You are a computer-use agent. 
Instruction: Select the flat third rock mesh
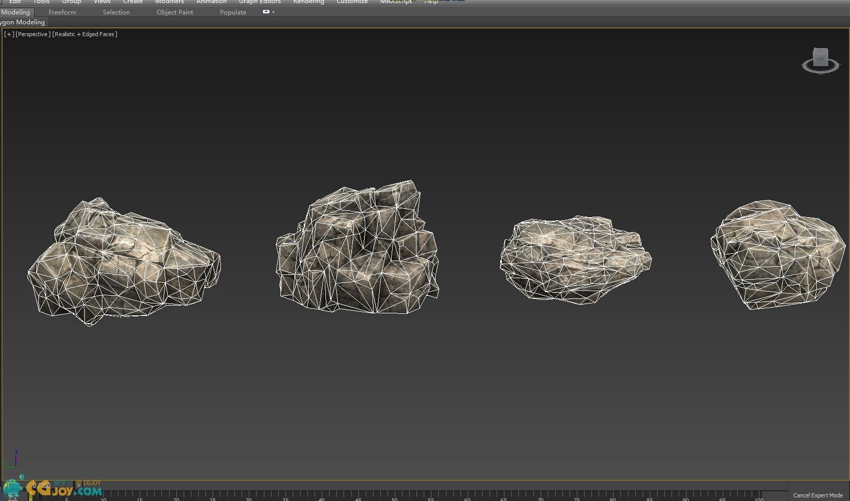tap(575, 260)
